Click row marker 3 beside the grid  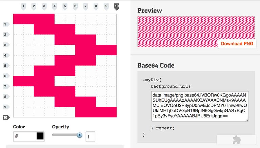pos(6,45)
